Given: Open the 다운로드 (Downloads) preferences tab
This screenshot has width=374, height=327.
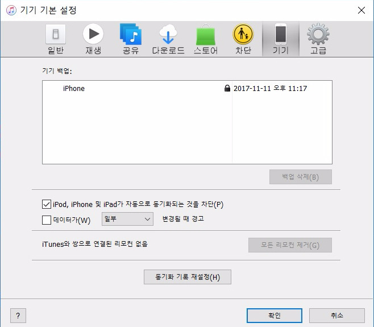Looking at the screenshot, I should pos(168,39).
